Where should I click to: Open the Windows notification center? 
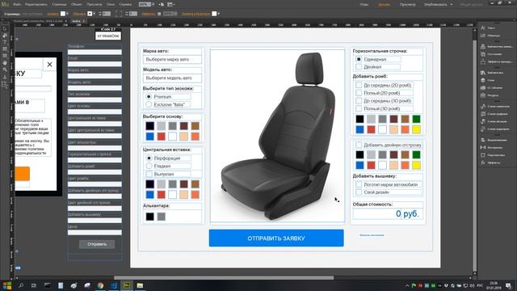point(508,285)
